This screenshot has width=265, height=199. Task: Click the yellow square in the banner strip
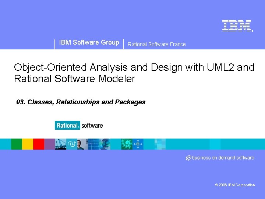(x=28, y=144)
